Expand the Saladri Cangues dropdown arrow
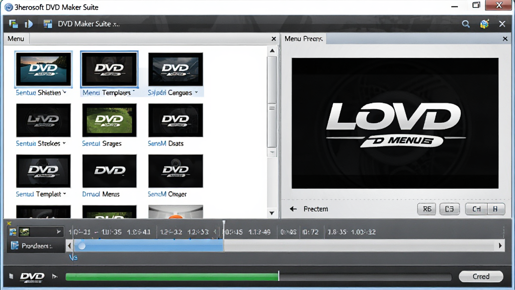The height and width of the screenshot is (290, 515). 197,92
